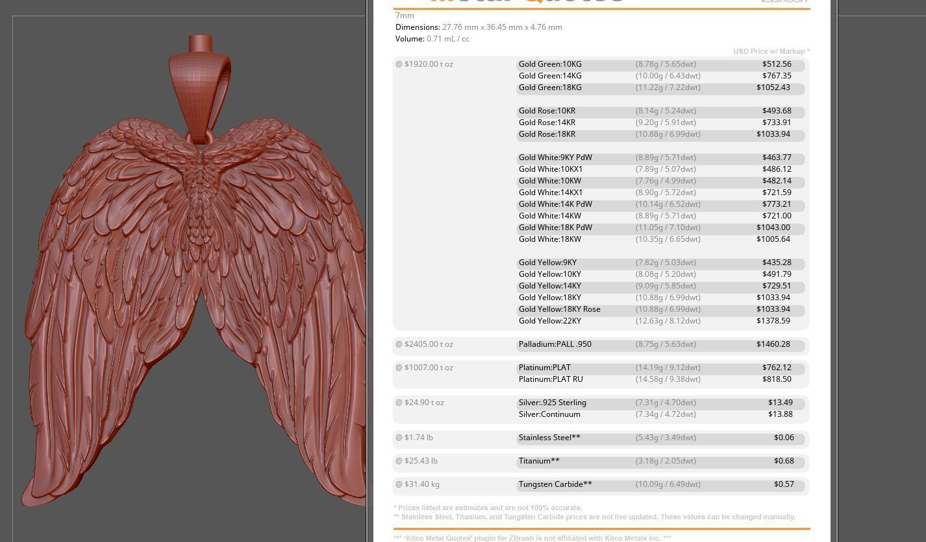926x542 pixels.
Task: Select the Gold White:14K PdW row label
Action: 555,204
